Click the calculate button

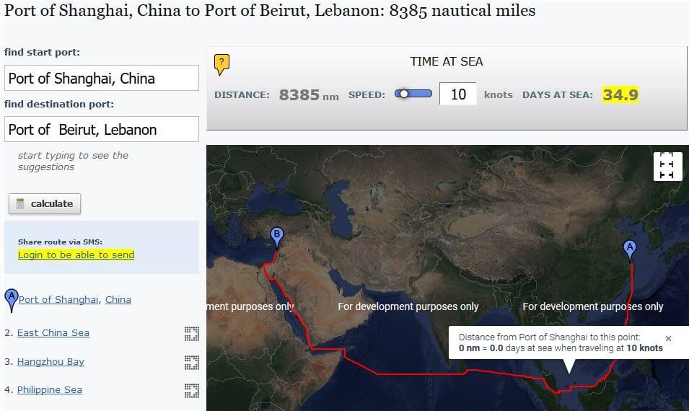tap(45, 204)
